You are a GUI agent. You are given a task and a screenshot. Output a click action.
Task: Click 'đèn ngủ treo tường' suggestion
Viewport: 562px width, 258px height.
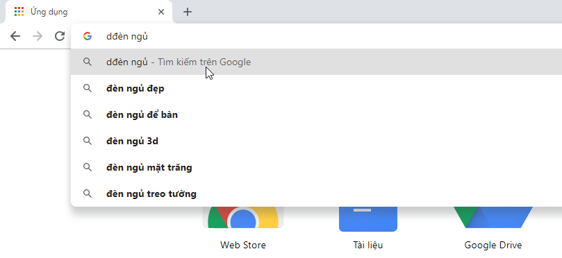317,193
